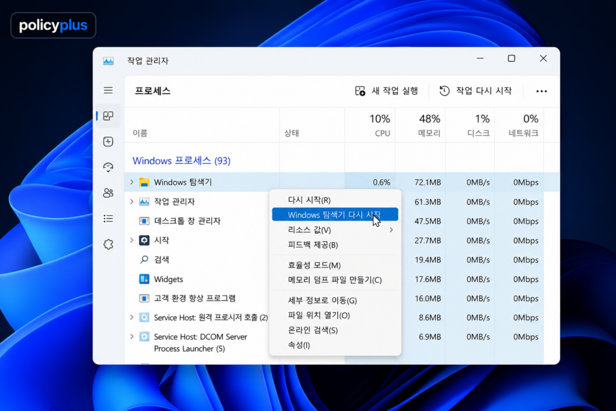Viewport: 616px width, 411px height.
Task: Click the Service Host DCOM Server gear icon
Action: [x=144, y=337]
